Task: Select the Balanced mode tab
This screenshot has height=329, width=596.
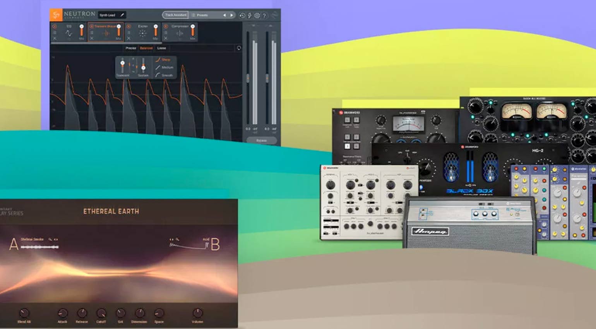Action: pyautogui.click(x=146, y=48)
